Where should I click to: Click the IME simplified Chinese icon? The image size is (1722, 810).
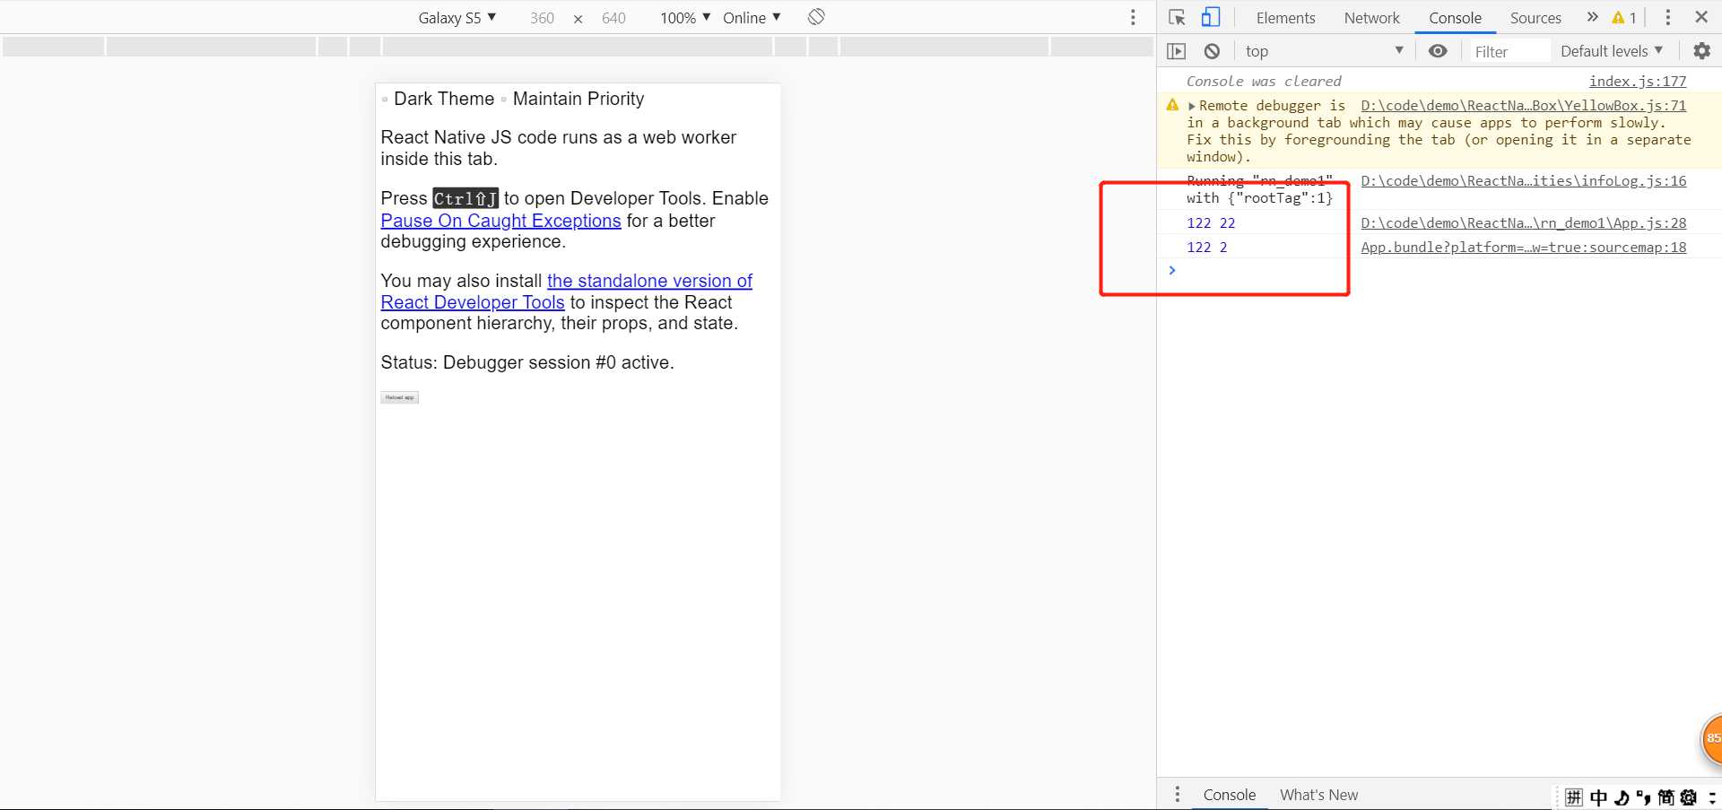[1665, 797]
